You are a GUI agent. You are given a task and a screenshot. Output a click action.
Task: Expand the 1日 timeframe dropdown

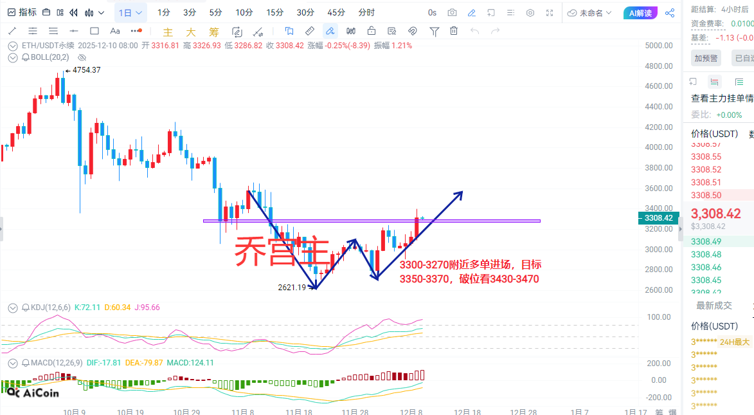click(131, 13)
